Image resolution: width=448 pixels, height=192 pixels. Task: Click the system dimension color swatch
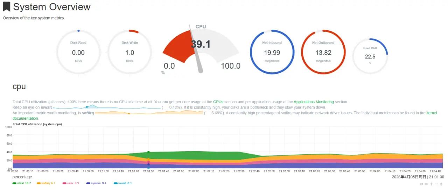88,183
